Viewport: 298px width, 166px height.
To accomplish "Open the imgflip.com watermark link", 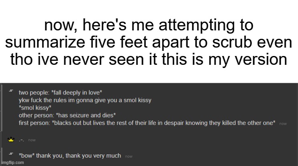I will pos(12,162).
